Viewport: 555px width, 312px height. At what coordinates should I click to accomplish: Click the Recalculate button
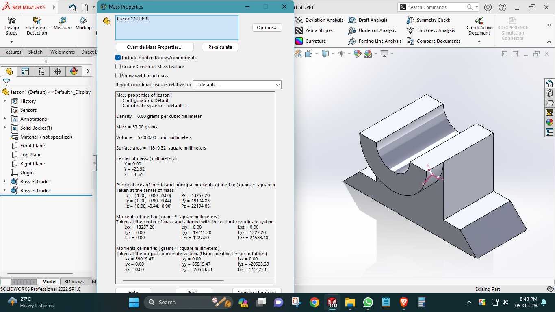coord(220,47)
